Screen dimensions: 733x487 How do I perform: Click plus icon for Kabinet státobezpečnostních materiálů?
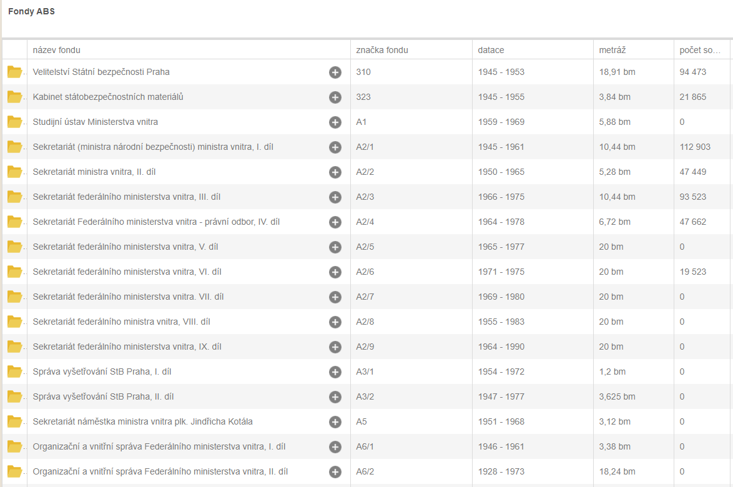coord(335,97)
